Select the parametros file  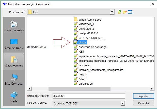point(86,84)
